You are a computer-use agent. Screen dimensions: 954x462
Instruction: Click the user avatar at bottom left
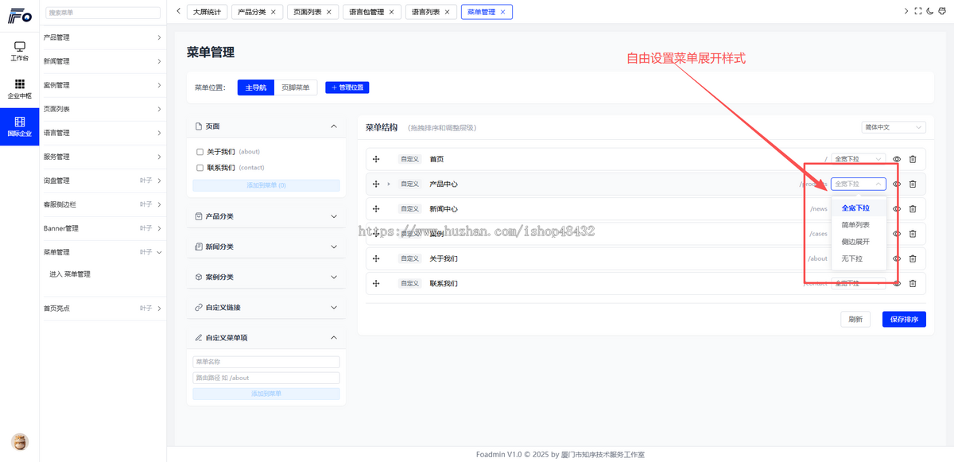pyautogui.click(x=20, y=442)
